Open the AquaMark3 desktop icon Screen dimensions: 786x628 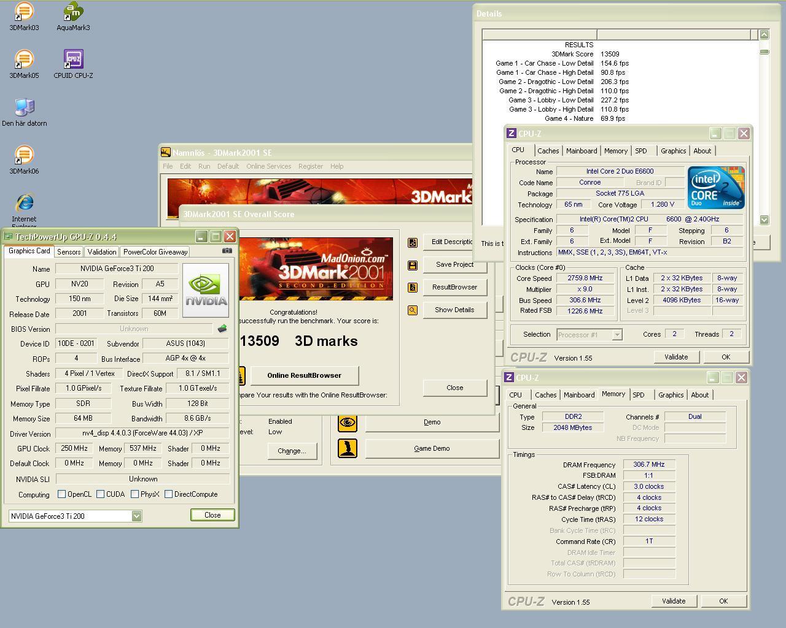[73, 17]
